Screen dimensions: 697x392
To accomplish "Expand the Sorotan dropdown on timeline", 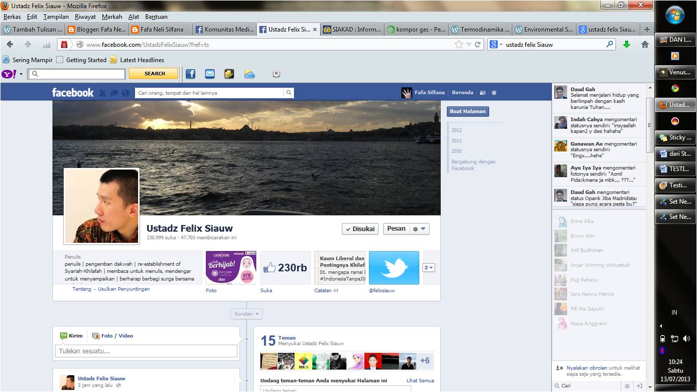I will point(247,314).
